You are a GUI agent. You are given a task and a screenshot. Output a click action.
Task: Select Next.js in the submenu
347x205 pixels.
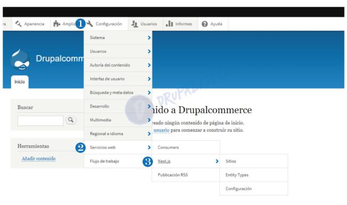tap(186, 161)
